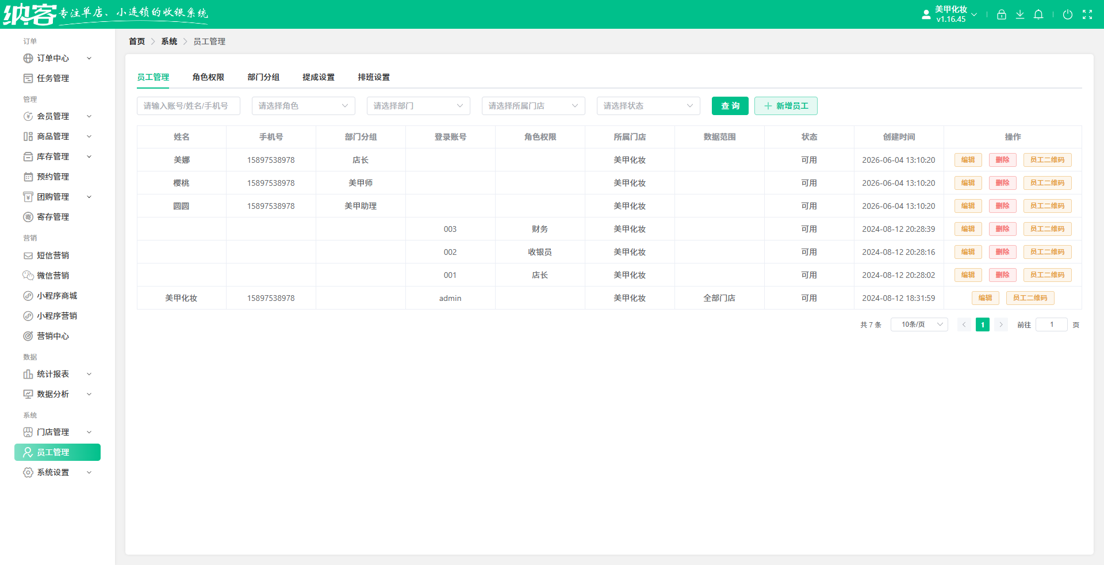
Task: Click the power logout icon
Action: pos(1067,14)
